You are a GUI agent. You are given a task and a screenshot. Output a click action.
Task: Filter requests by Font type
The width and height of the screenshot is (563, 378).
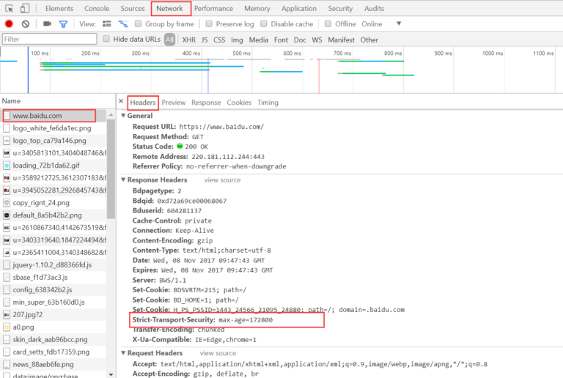pyautogui.click(x=281, y=40)
